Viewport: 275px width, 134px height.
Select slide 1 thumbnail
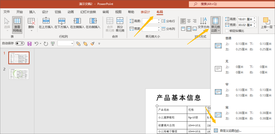pyautogui.click(x=19, y=58)
